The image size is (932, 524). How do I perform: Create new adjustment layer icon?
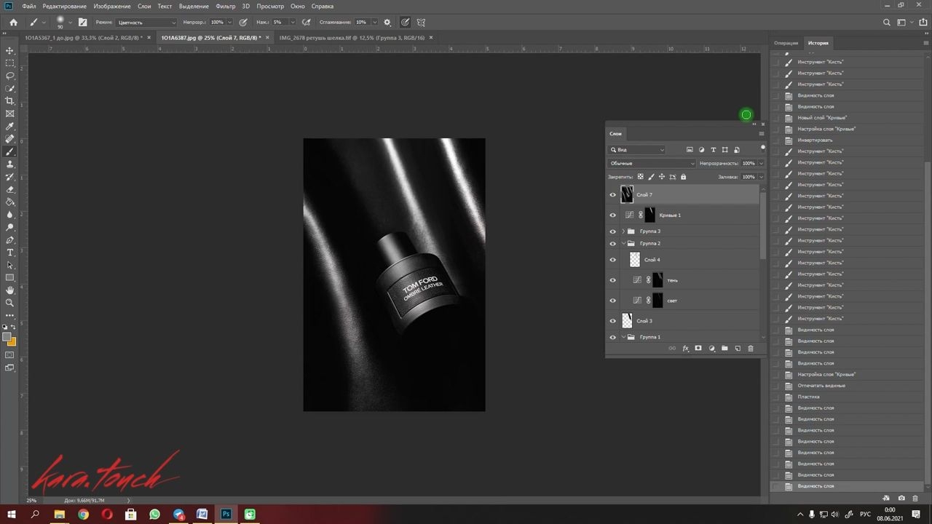711,349
